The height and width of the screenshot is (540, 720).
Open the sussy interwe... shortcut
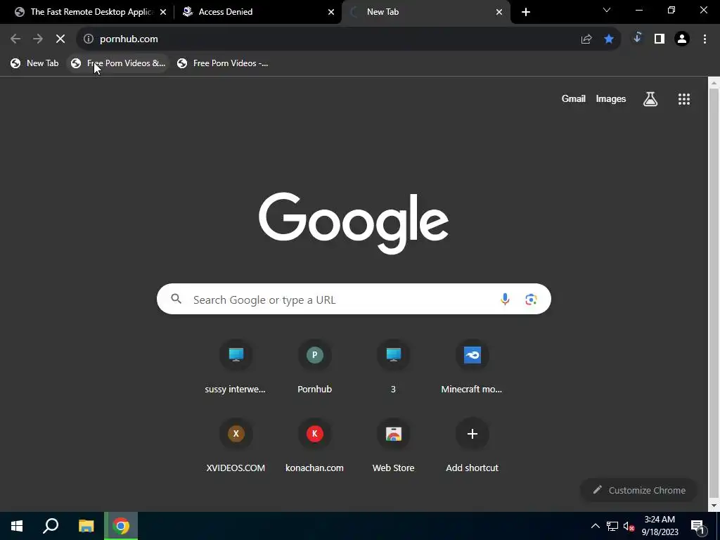point(236,366)
